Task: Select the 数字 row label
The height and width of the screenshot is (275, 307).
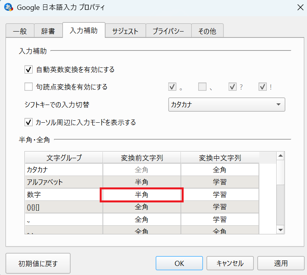Action: point(64,195)
